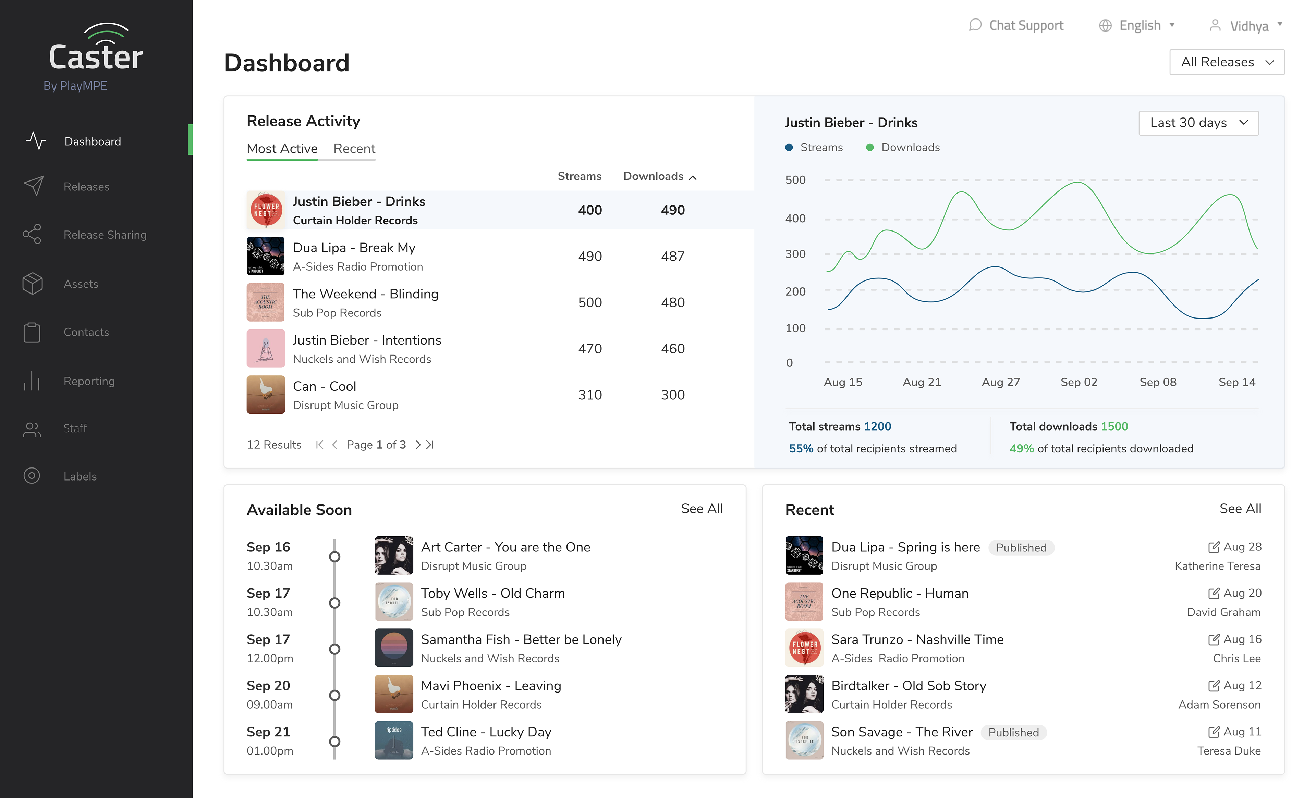
Task: Click the user profile icon beside Vidhya
Action: (1215, 25)
